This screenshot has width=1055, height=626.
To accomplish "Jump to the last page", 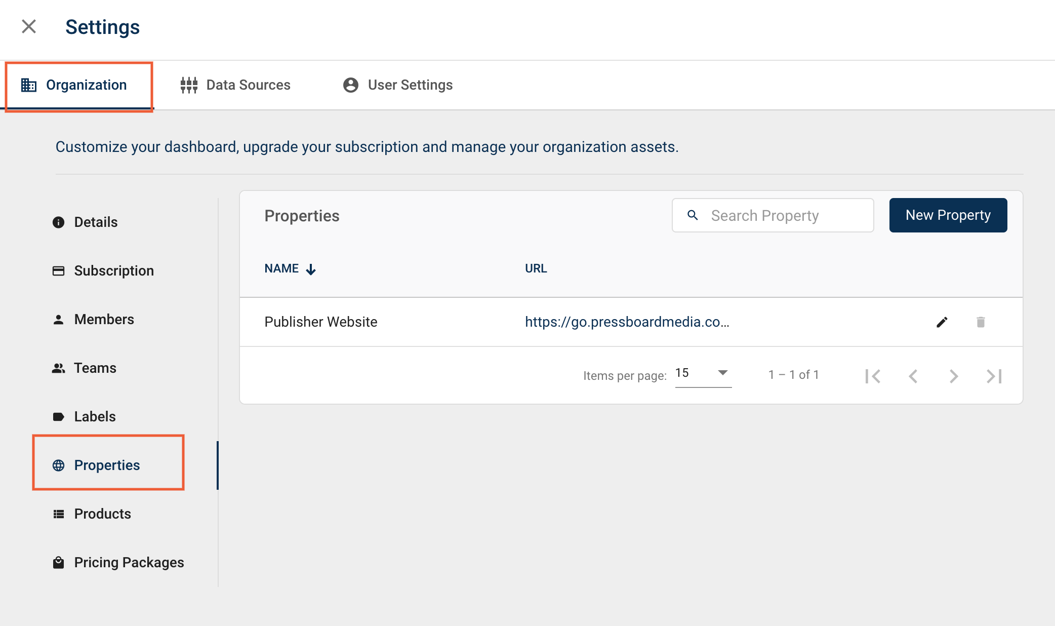I will [x=994, y=376].
